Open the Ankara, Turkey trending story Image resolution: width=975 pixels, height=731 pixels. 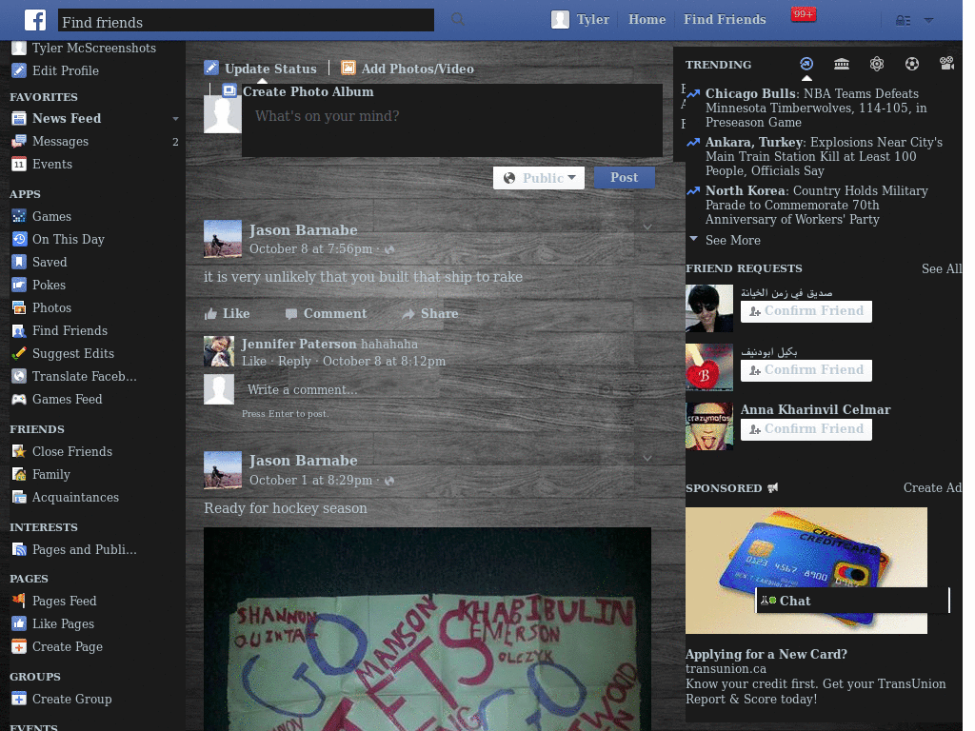point(824,157)
